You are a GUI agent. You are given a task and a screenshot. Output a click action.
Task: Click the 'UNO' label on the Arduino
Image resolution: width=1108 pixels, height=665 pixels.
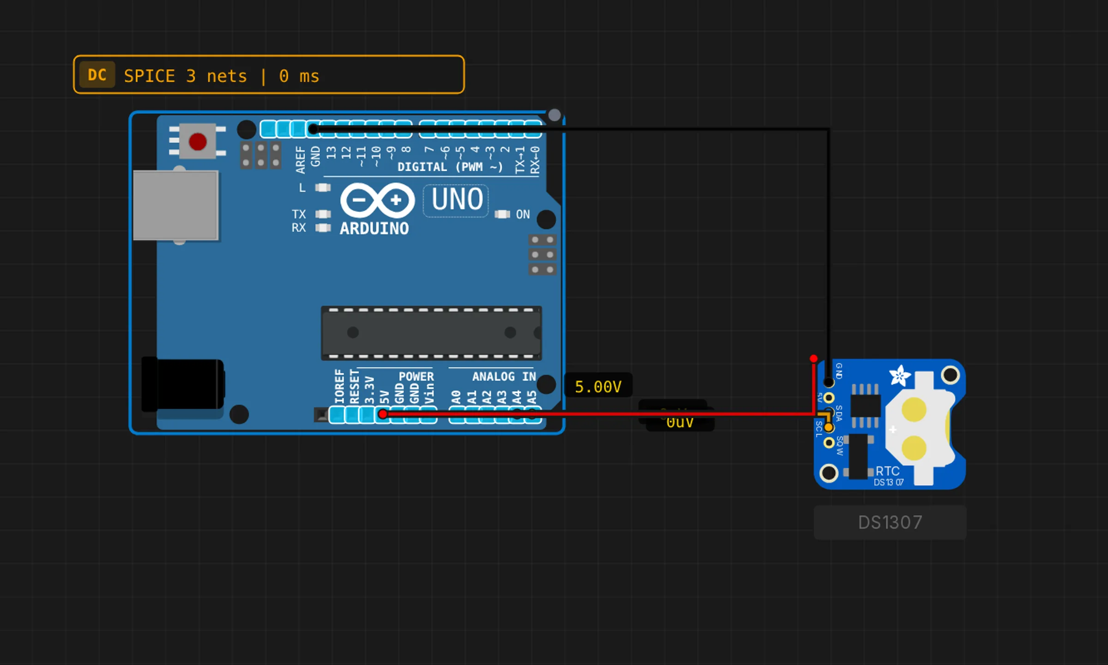(457, 200)
